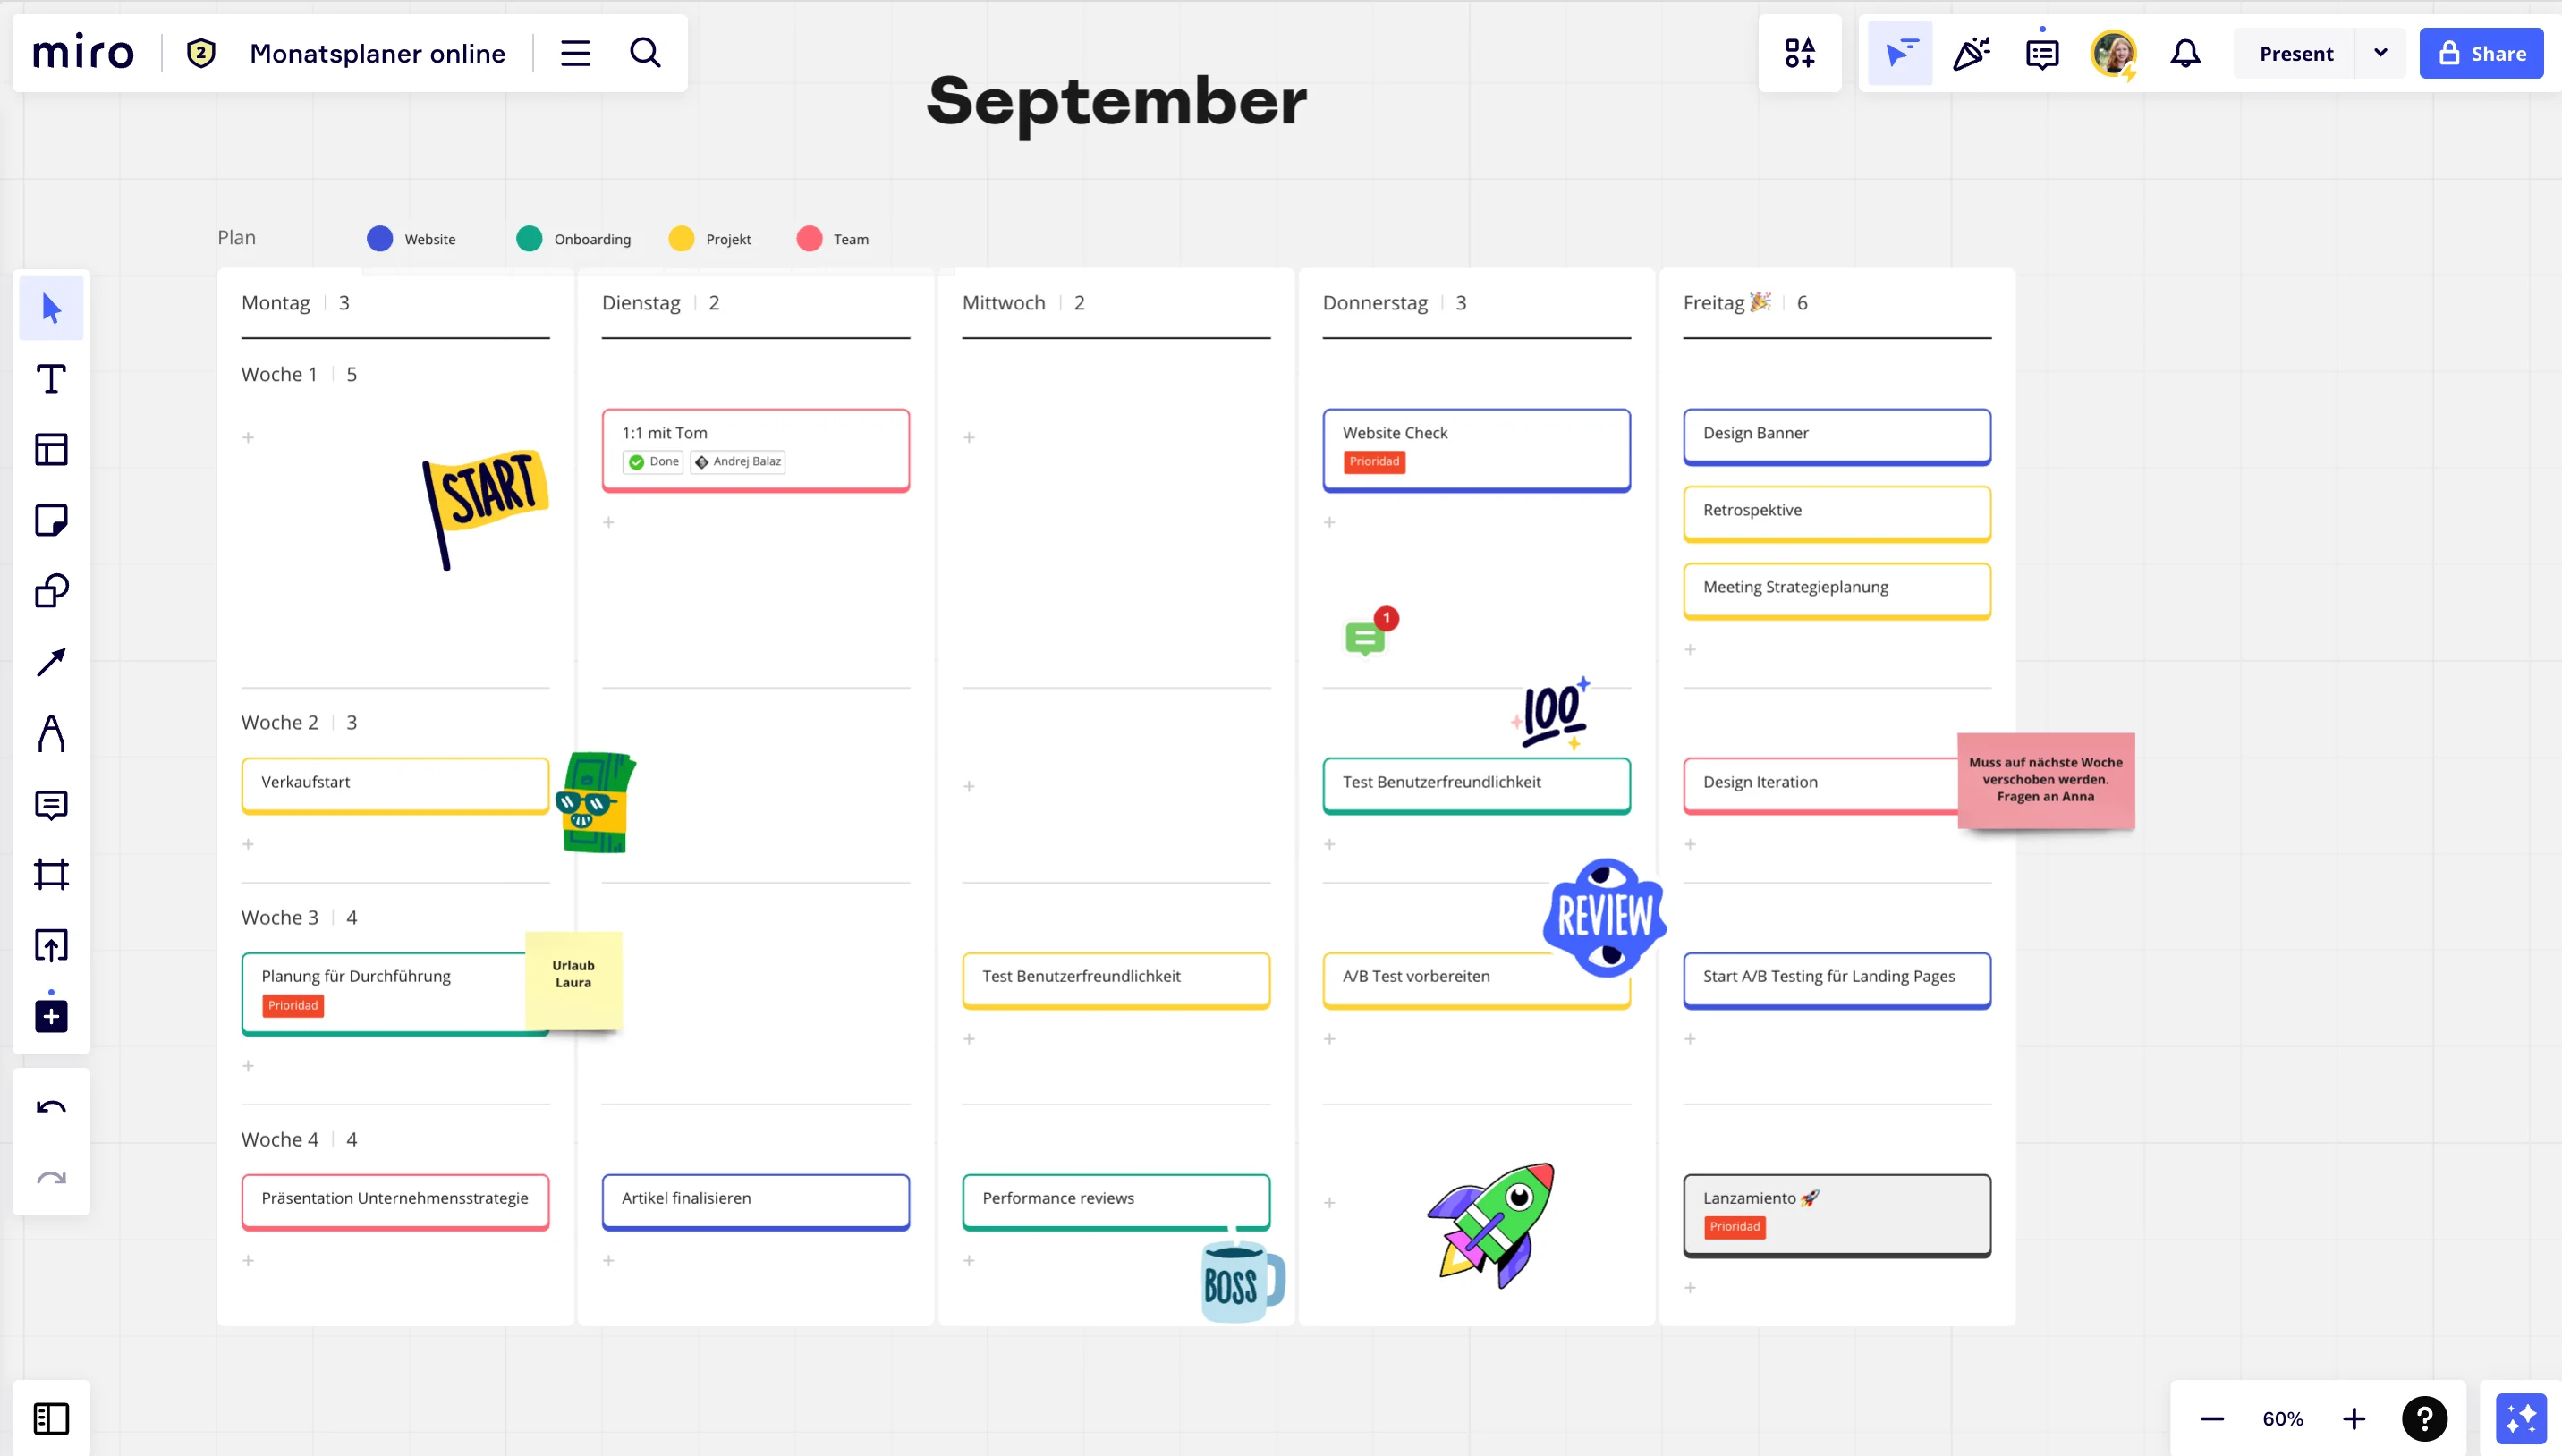This screenshot has width=2562, height=1456.
Task: Click board name Monatsplaner online
Action: tap(377, 53)
